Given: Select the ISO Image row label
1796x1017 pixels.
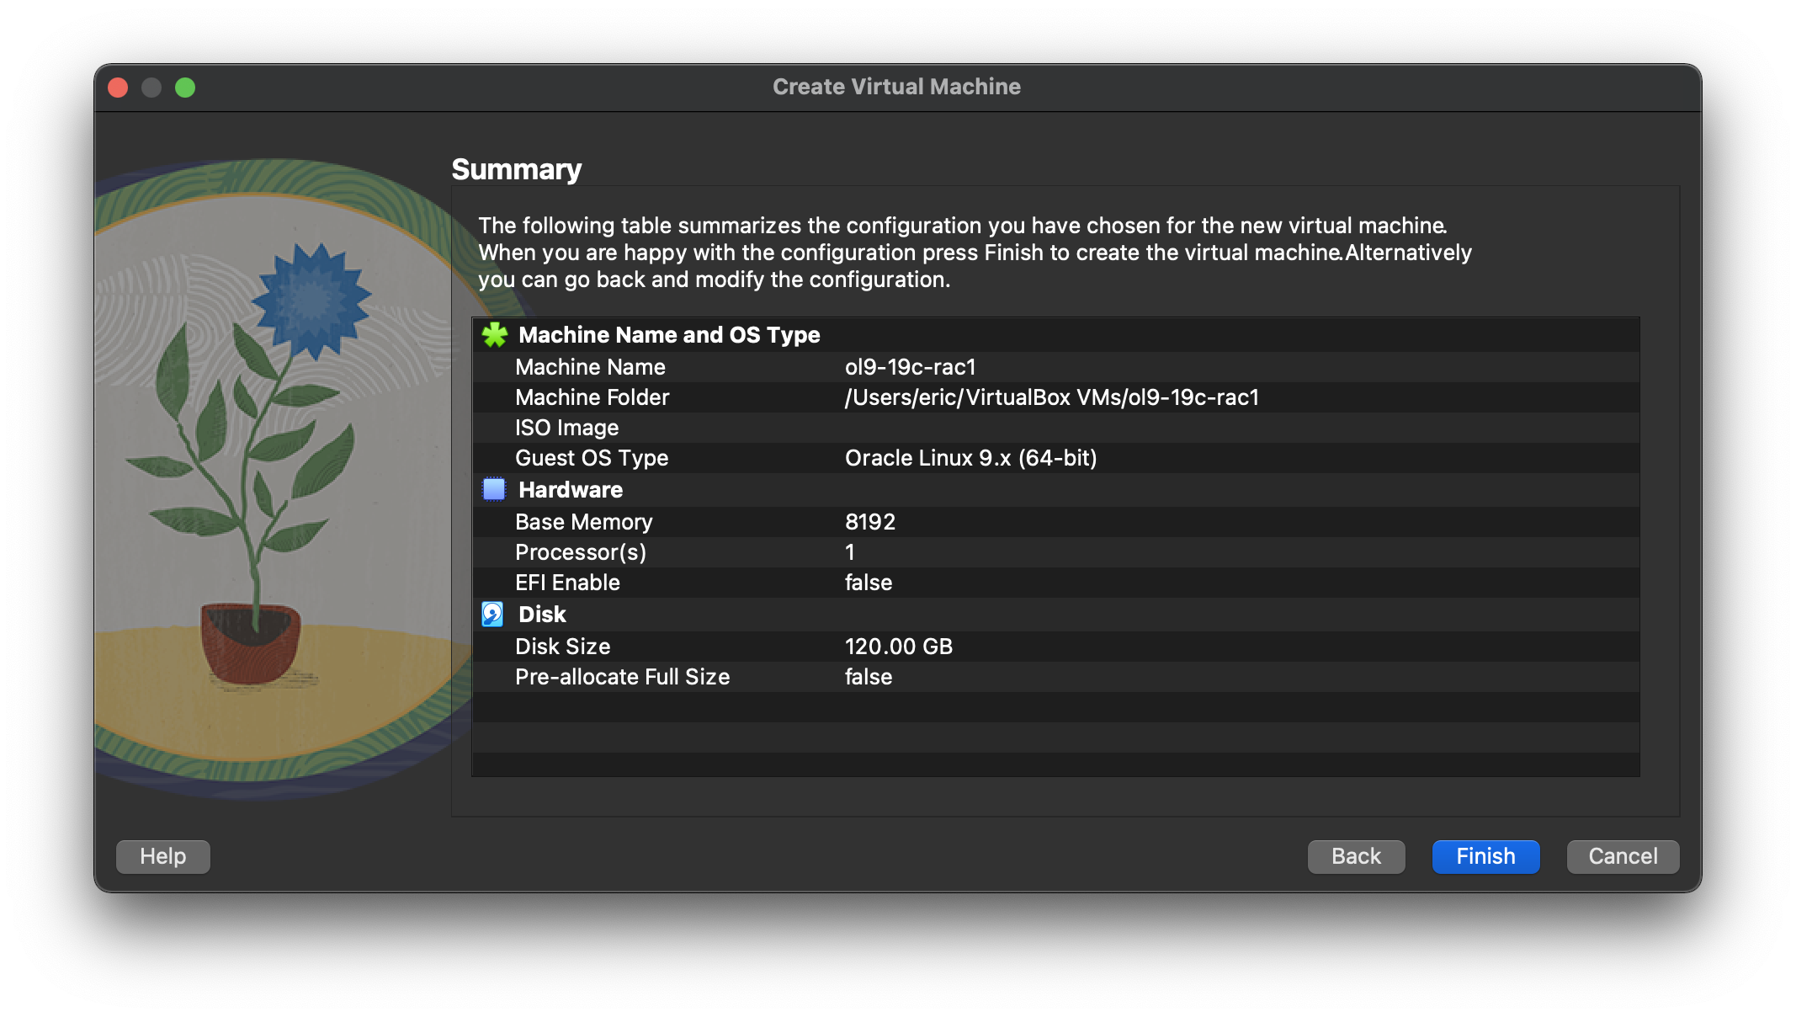Looking at the screenshot, I should 566,428.
